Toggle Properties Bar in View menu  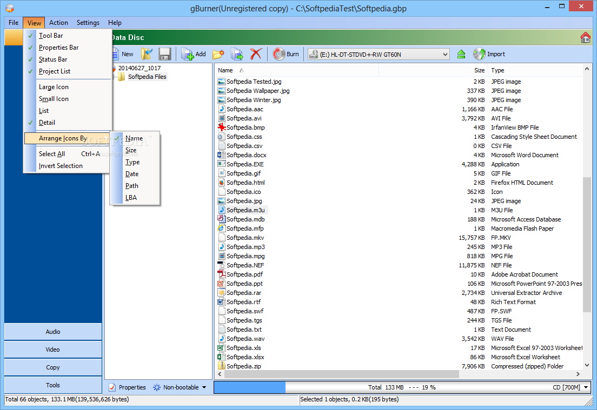point(68,47)
